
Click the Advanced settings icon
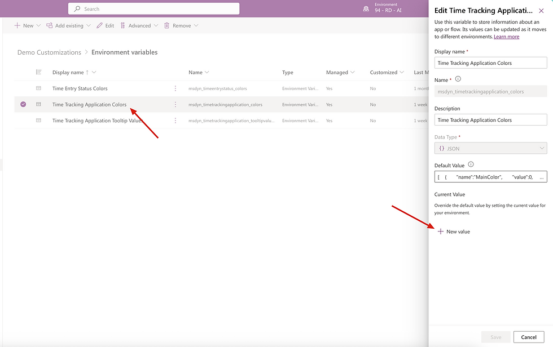pyautogui.click(x=123, y=25)
